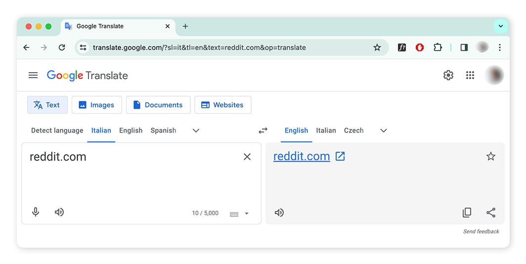The height and width of the screenshot is (264, 526).
Task: Switch to Documents translation mode
Action: pos(158,105)
